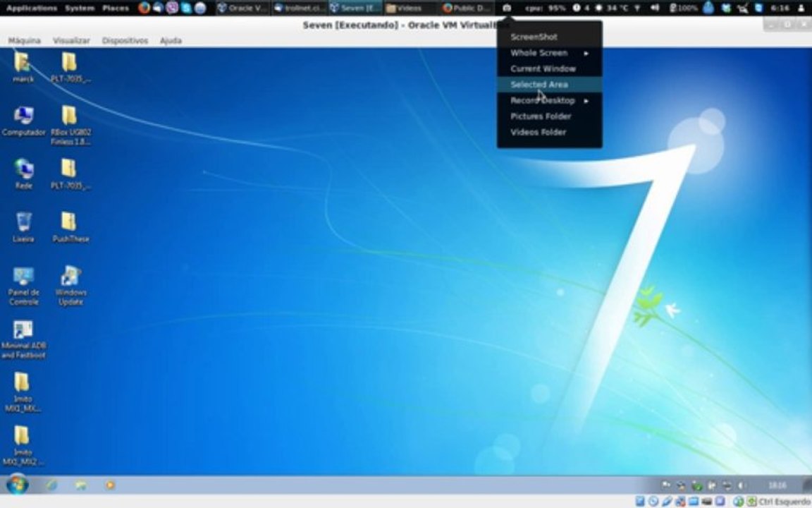Click VirtualBox hard disk status icon
This screenshot has height=508, width=812.
pyautogui.click(x=640, y=501)
